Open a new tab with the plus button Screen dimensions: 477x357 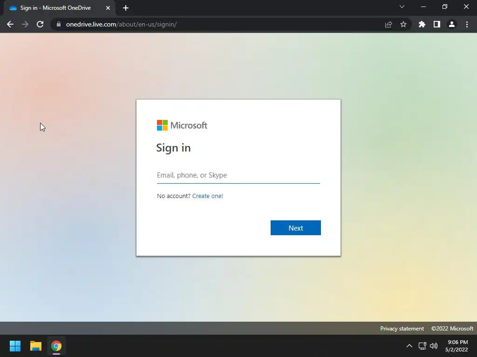pyautogui.click(x=126, y=8)
